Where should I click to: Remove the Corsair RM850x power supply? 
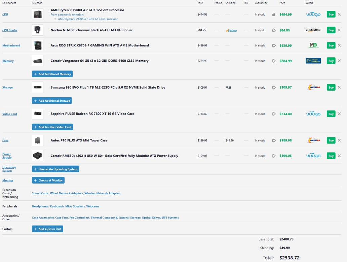339,156
